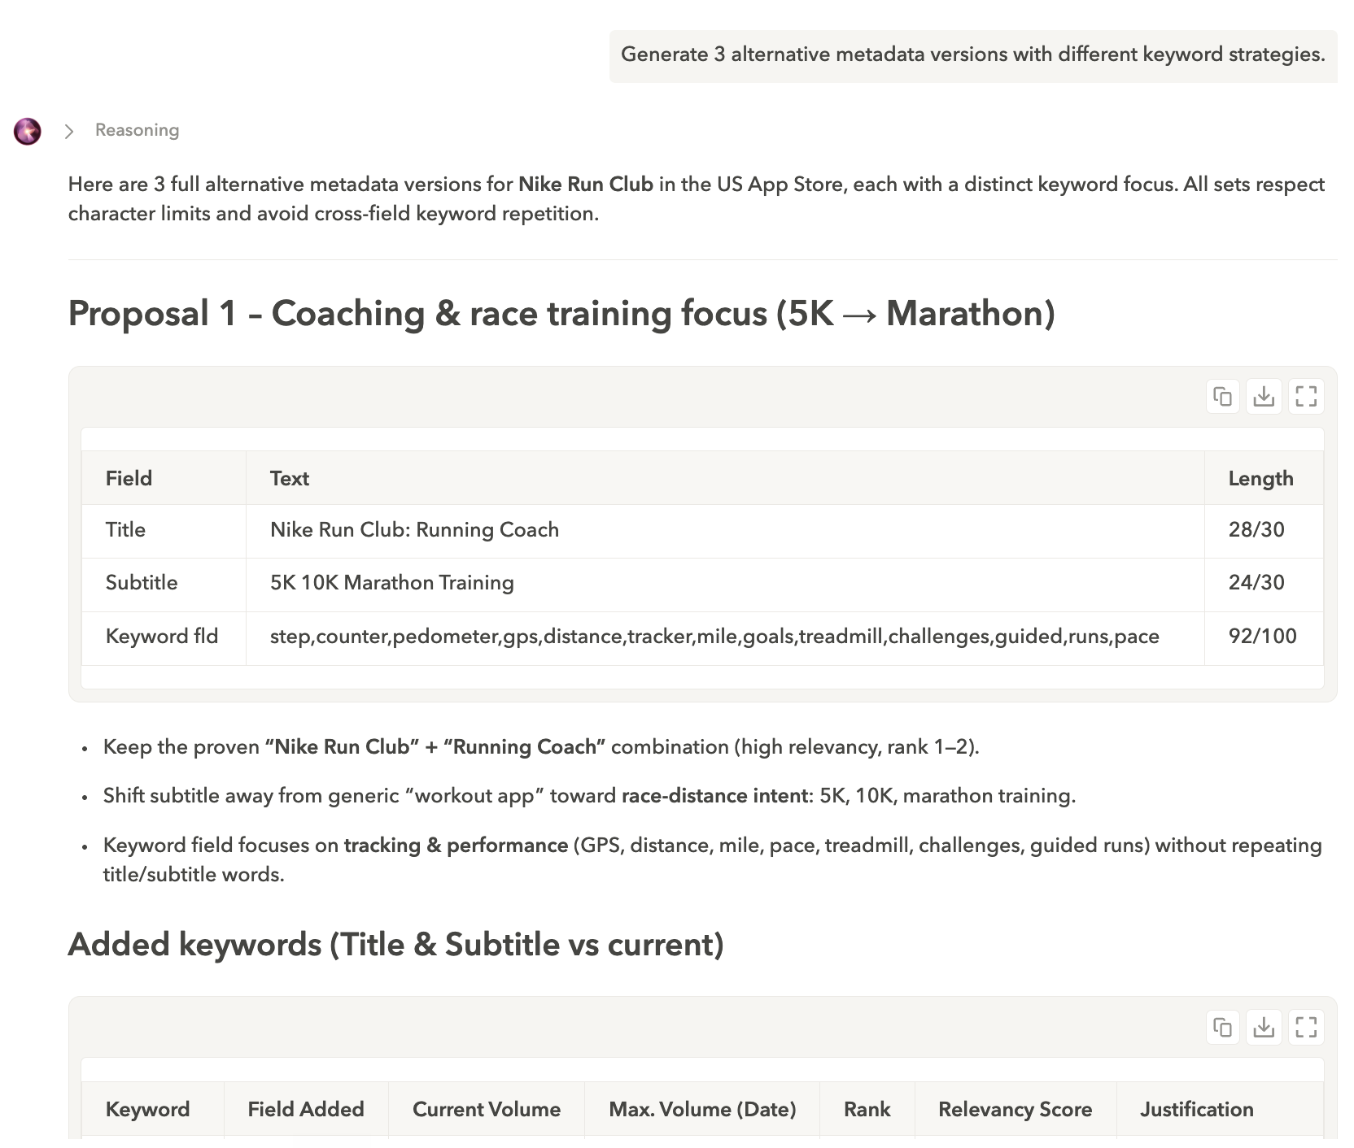The image size is (1354, 1148).
Task: Download the Added keywords table
Action: [x=1264, y=1027]
